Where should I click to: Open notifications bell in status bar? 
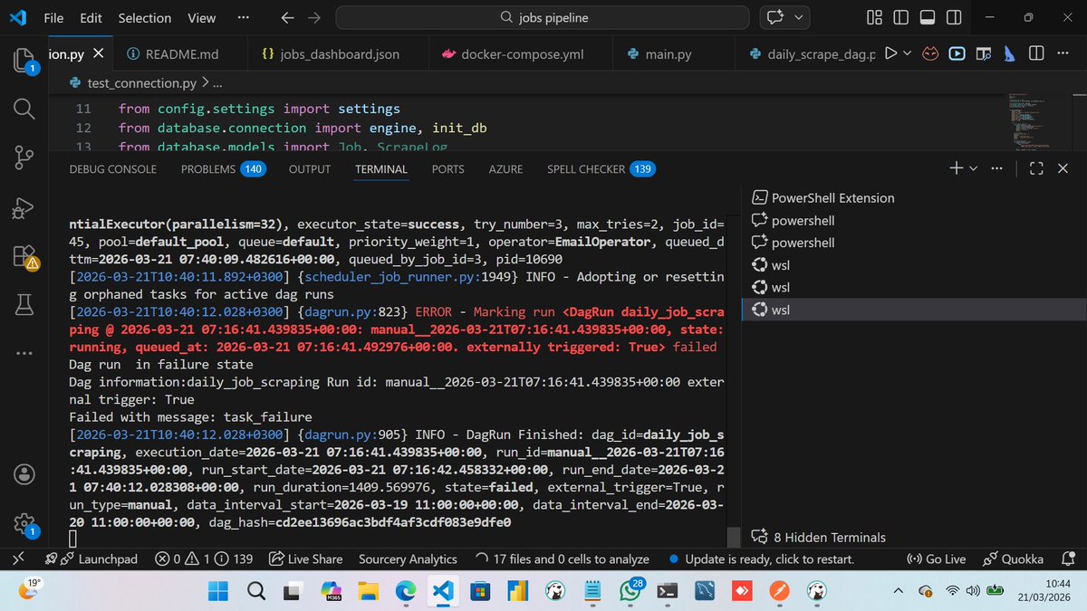(x=1067, y=559)
